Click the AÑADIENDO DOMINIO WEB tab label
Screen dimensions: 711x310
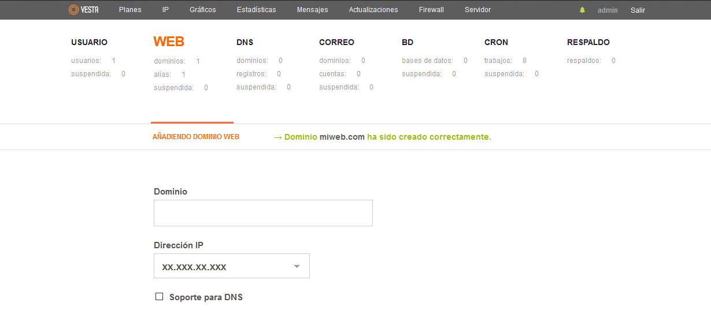click(x=196, y=137)
